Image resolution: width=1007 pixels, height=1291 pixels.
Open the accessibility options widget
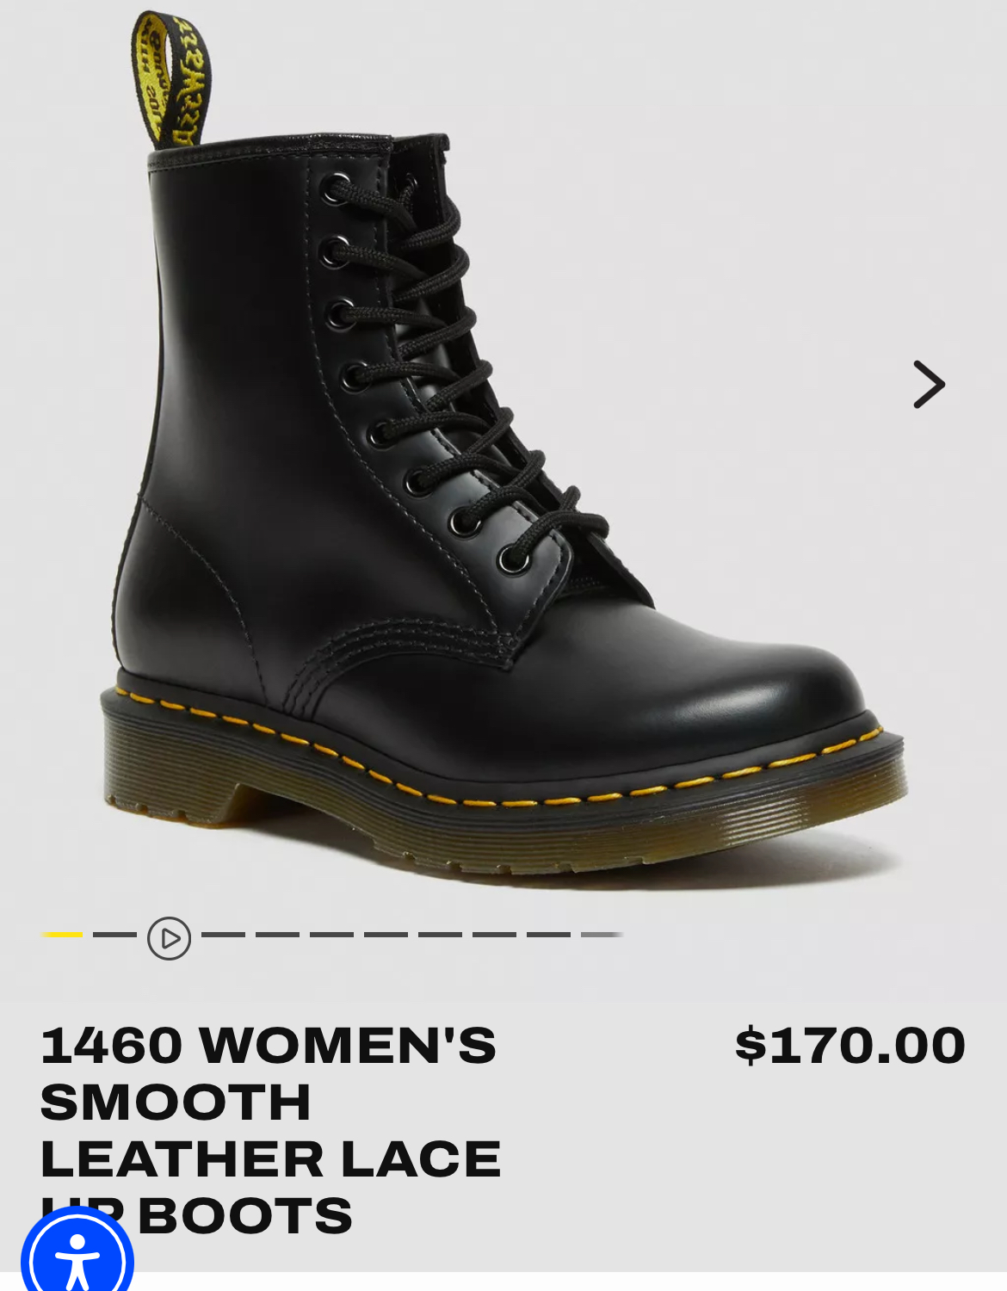pos(77,1257)
